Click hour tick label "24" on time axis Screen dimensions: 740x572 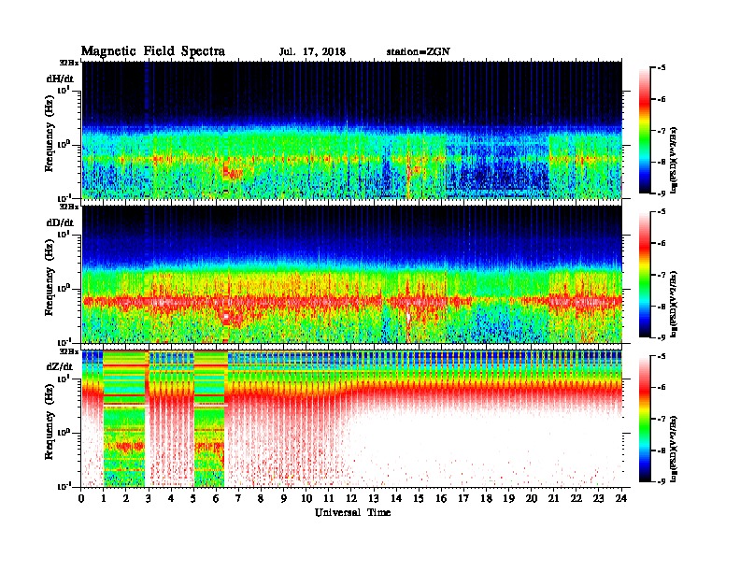pos(621,498)
